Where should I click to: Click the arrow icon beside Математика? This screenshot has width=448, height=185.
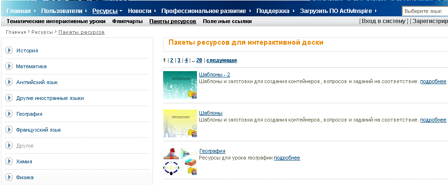tap(9, 66)
